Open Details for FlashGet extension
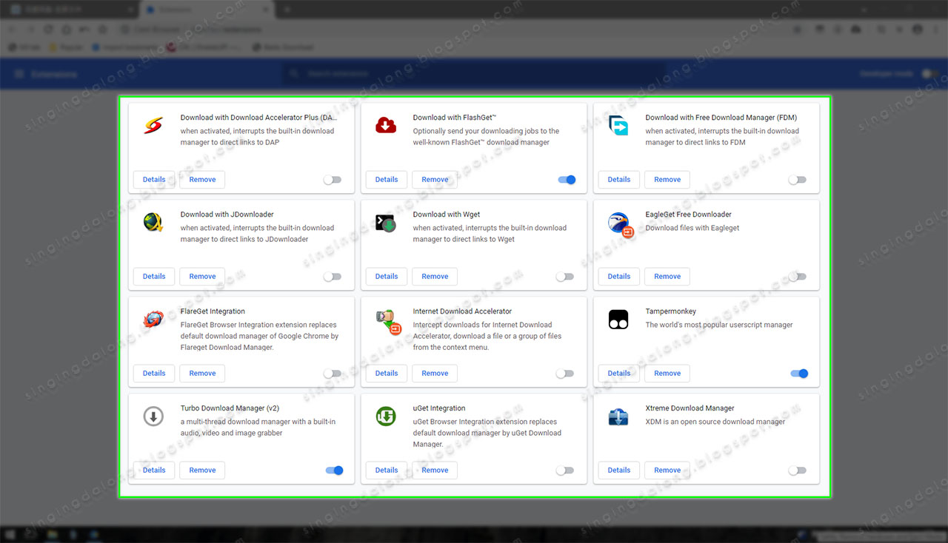Viewport: 948px width, 543px height. click(x=387, y=180)
